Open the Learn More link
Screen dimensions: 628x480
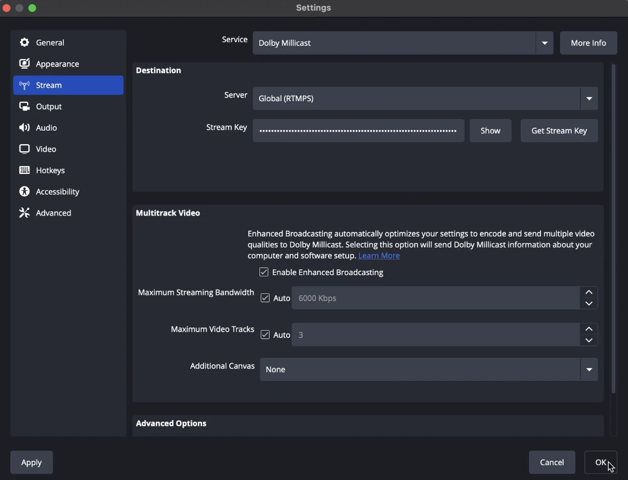click(x=379, y=256)
